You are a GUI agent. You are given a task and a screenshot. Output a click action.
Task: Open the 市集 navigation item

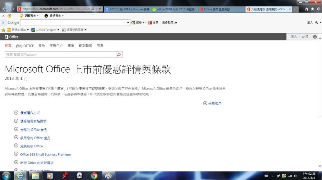pos(100,46)
